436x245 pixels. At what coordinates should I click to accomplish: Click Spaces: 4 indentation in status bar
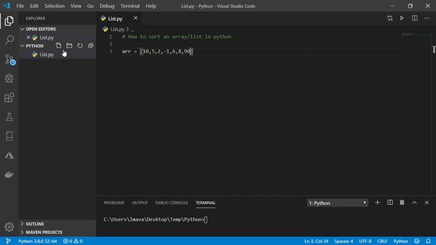(343, 241)
